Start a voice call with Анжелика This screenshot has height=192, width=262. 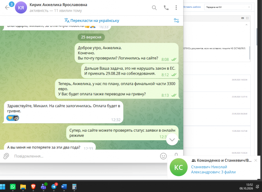coord(166,7)
